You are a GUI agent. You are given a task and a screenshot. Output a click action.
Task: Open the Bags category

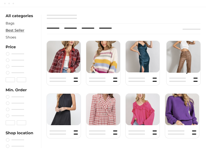(10, 23)
